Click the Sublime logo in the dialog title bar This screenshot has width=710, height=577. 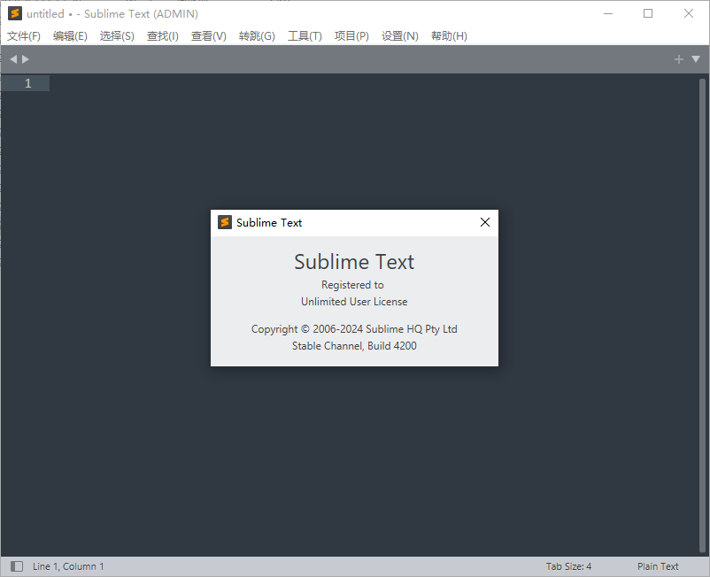(224, 222)
